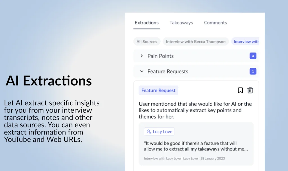Filter by All Sources
Image resolution: width=288 pixels, height=171 pixels.
pos(147,41)
